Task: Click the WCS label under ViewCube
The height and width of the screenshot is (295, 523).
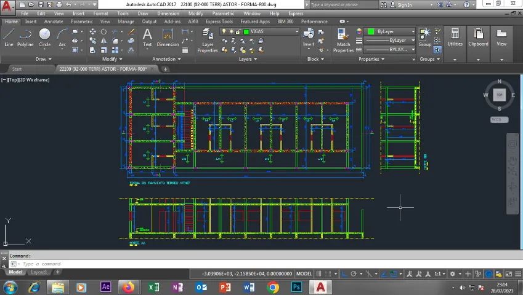Action: coord(500,119)
